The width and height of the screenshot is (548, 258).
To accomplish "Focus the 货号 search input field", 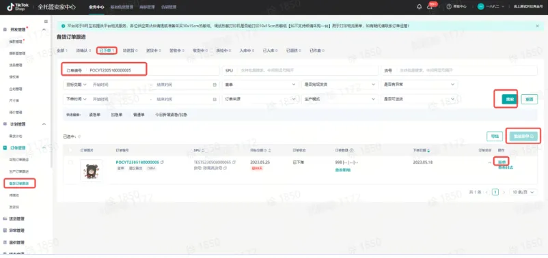I will (x=459, y=70).
